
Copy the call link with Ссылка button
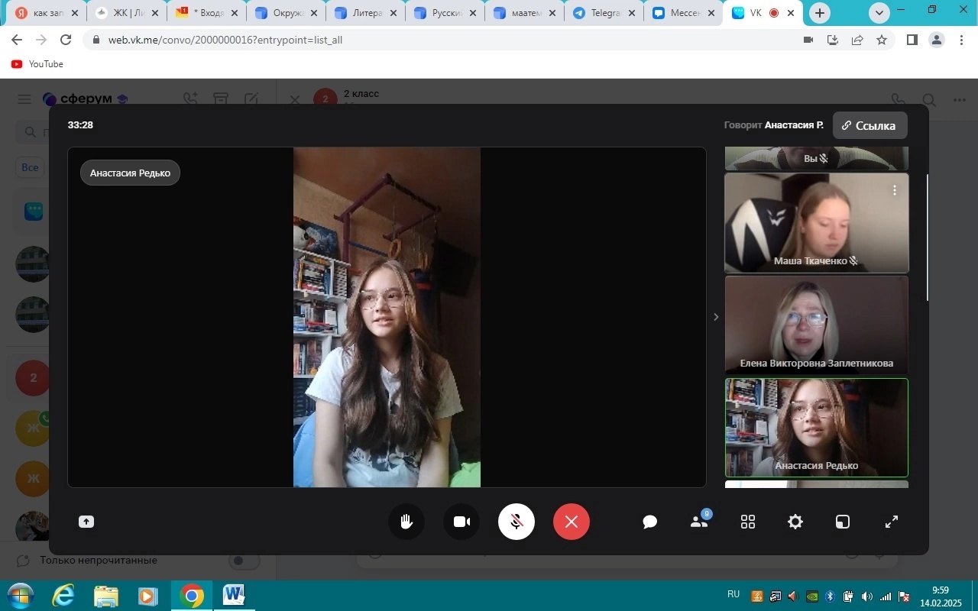pyautogui.click(x=870, y=125)
